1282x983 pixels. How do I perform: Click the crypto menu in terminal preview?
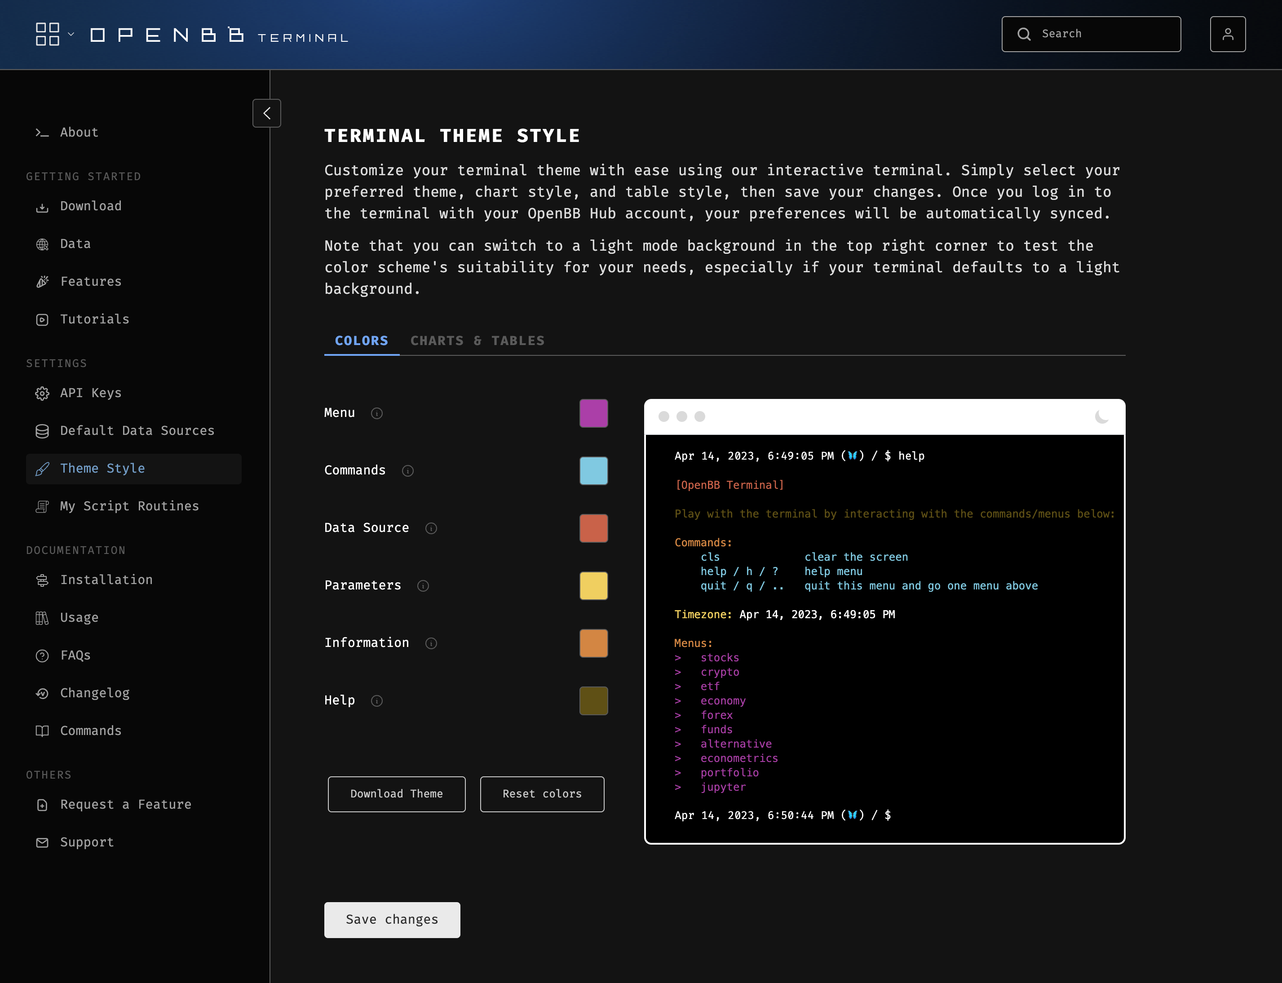tap(720, 672)
